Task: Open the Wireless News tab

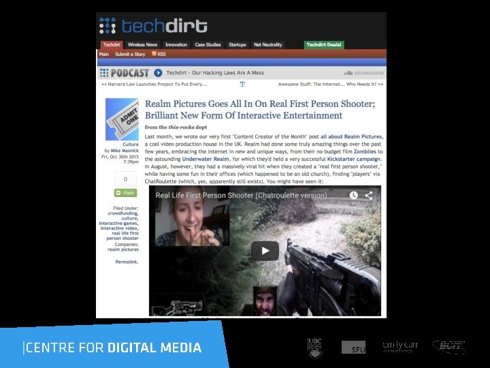Action: coord(142,45)
